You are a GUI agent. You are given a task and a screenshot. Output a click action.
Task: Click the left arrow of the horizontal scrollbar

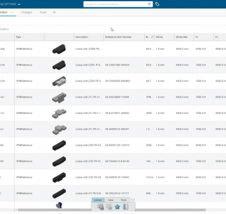pyautogui.click(x=16, y=210)
